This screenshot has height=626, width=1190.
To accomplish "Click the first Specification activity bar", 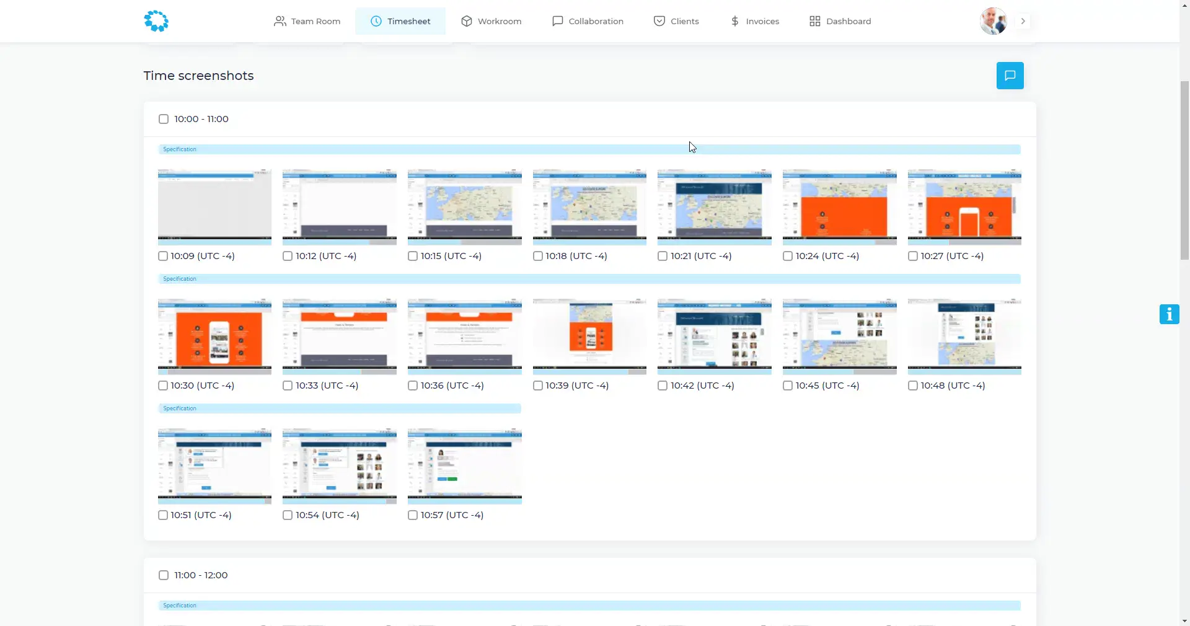I will tap(589, 149).
